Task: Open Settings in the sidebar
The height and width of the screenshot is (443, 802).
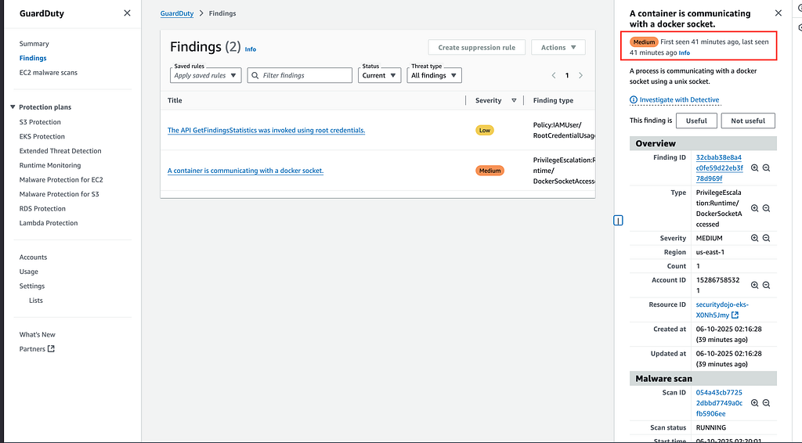Action: [32, 286]
